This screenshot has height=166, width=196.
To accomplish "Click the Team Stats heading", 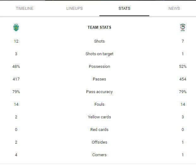I will coord(99,27).
